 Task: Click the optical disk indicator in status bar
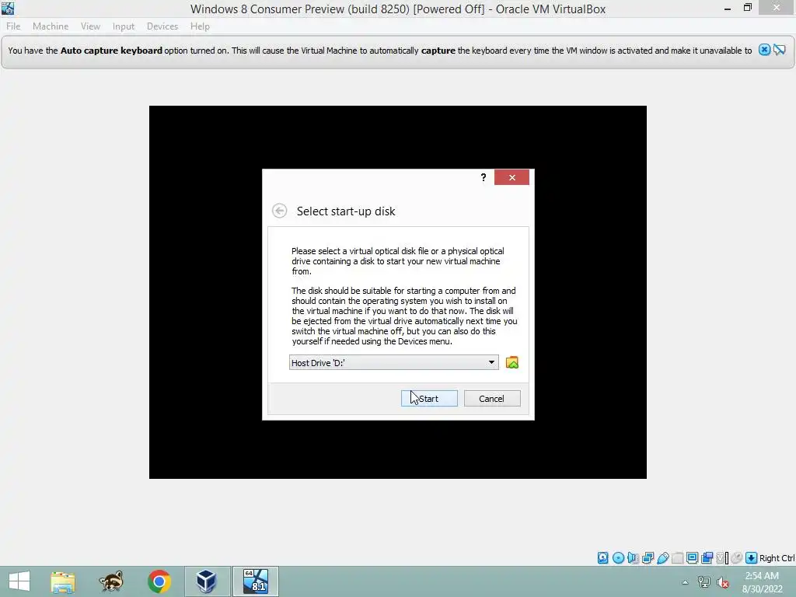coord(618,558)
